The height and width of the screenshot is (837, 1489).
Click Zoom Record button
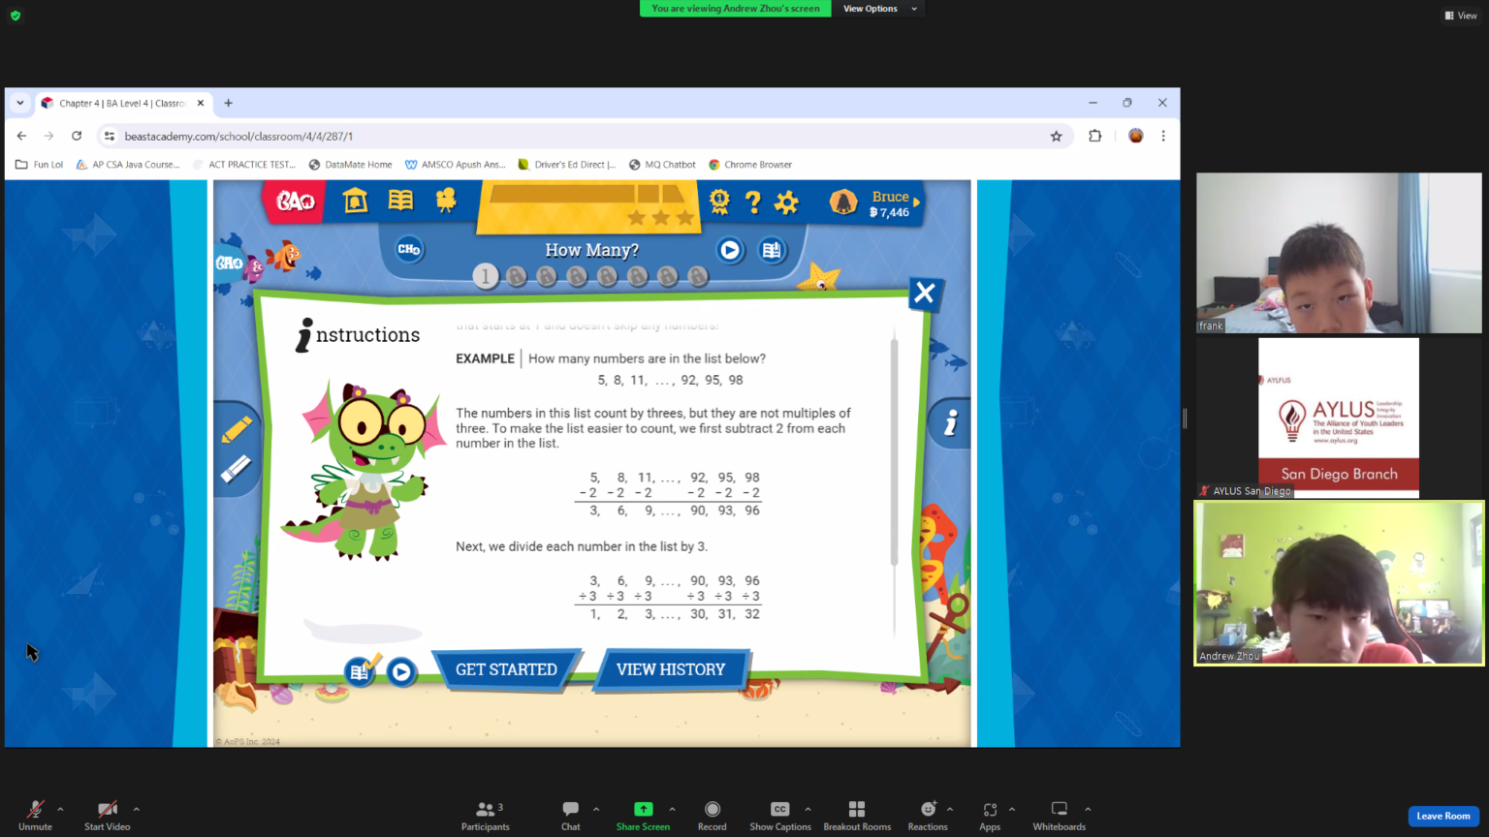click(x=713, y=815)
